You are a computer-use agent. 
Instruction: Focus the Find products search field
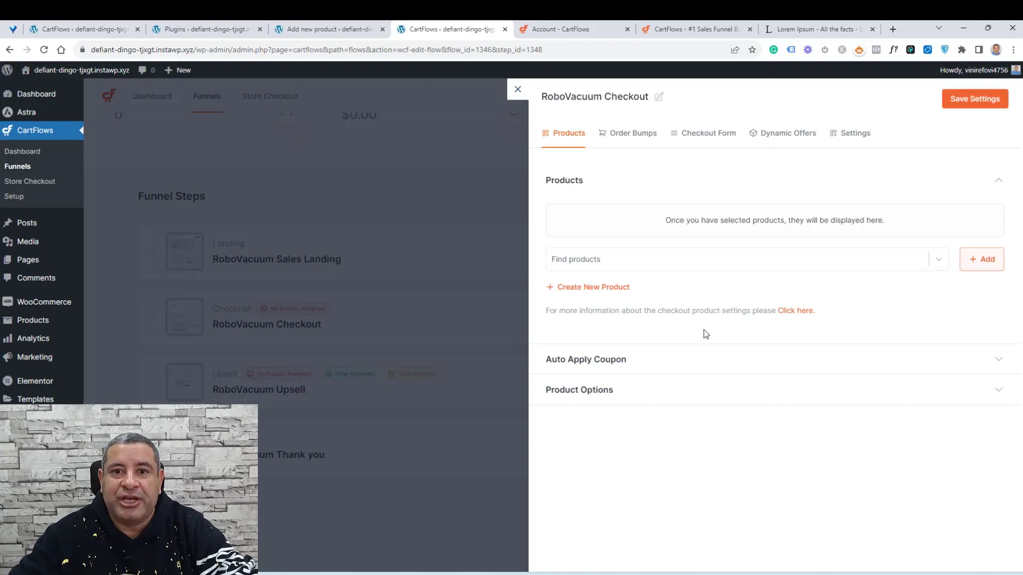pos(737,259)
